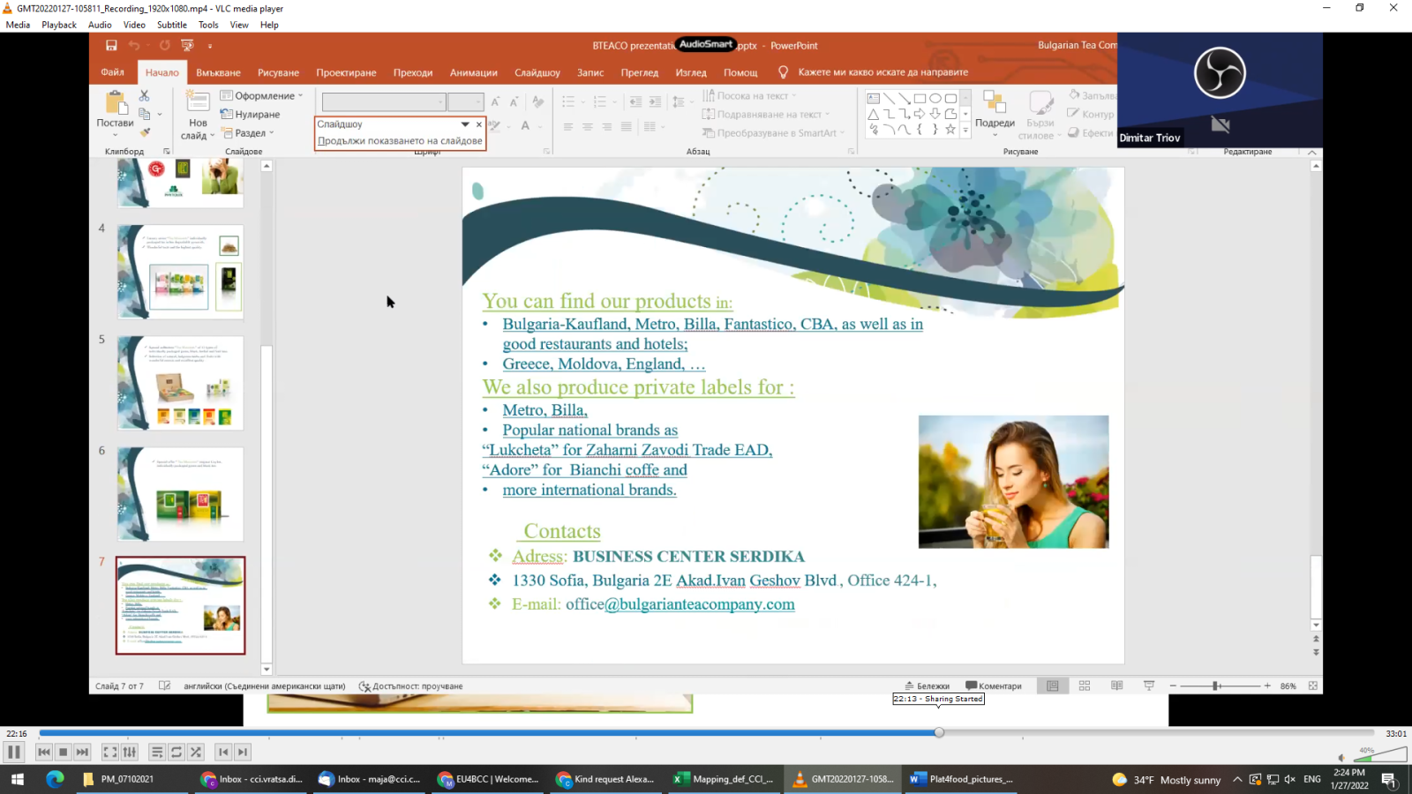1412x794 pixels.
Task: Open VLC Subtitle menu
Action: coord(172,25)
